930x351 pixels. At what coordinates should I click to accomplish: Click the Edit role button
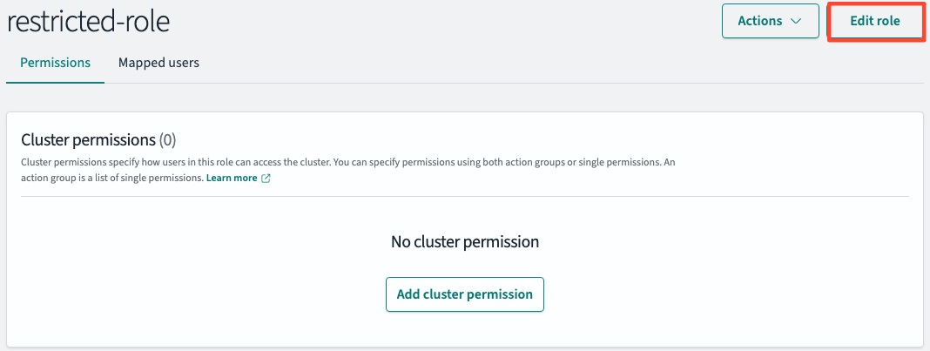coord(875,21)
